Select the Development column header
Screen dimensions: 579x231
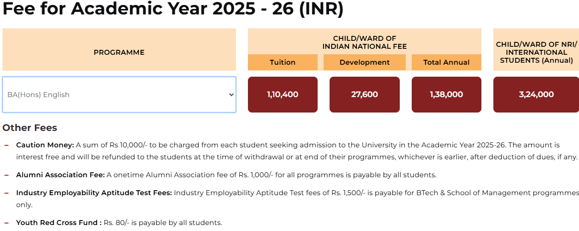364,62
